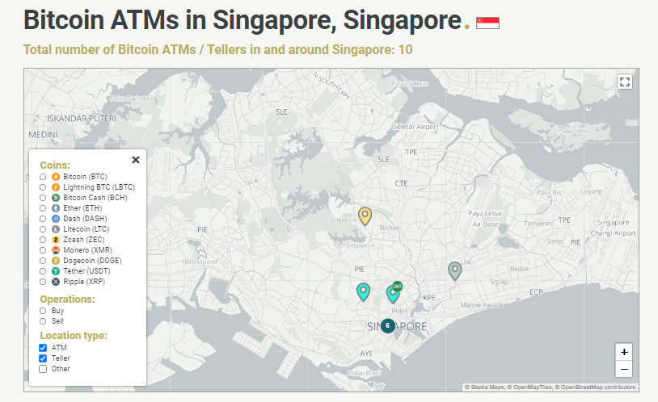Close the filter panel
The width and height of the screenshot is (658, 402).
[136, 160]
